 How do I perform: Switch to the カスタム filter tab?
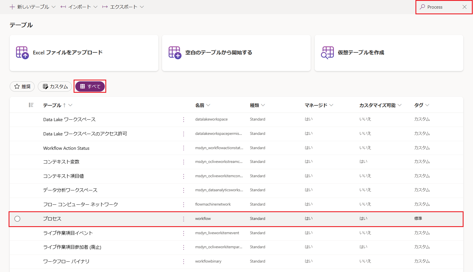55,86
